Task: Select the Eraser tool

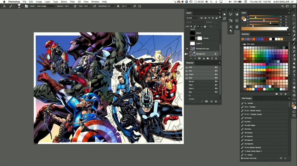Action: (x=294, y=55)
